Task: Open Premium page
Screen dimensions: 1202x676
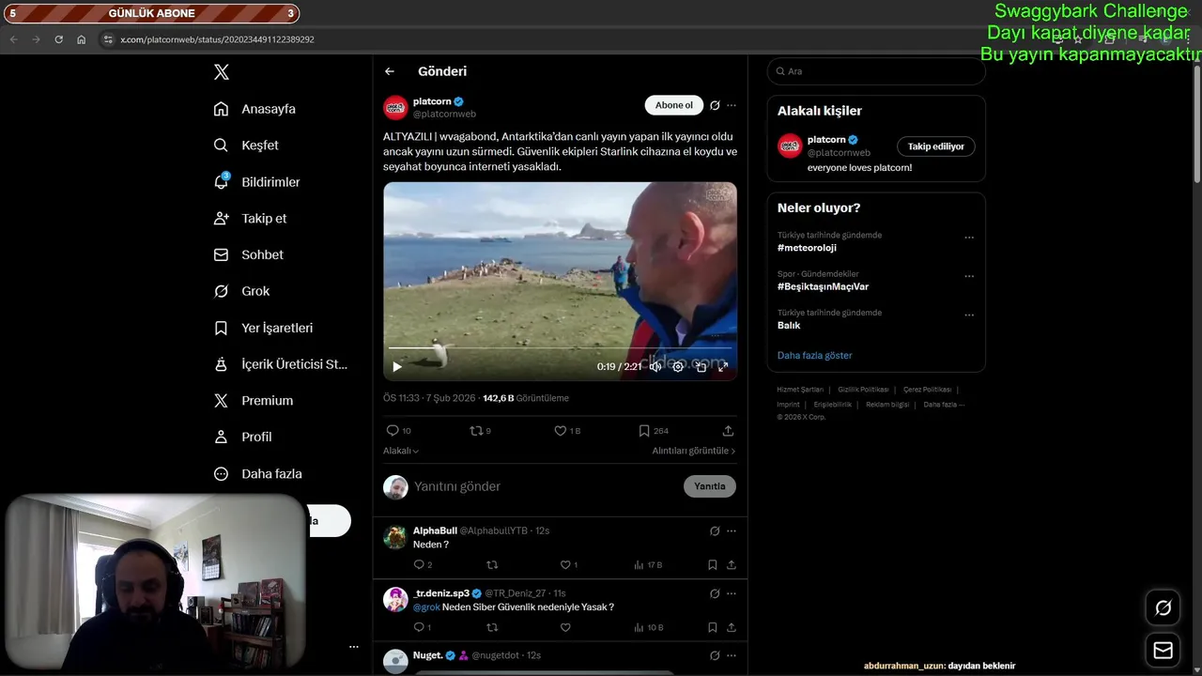Action: (x=254, y=401)
